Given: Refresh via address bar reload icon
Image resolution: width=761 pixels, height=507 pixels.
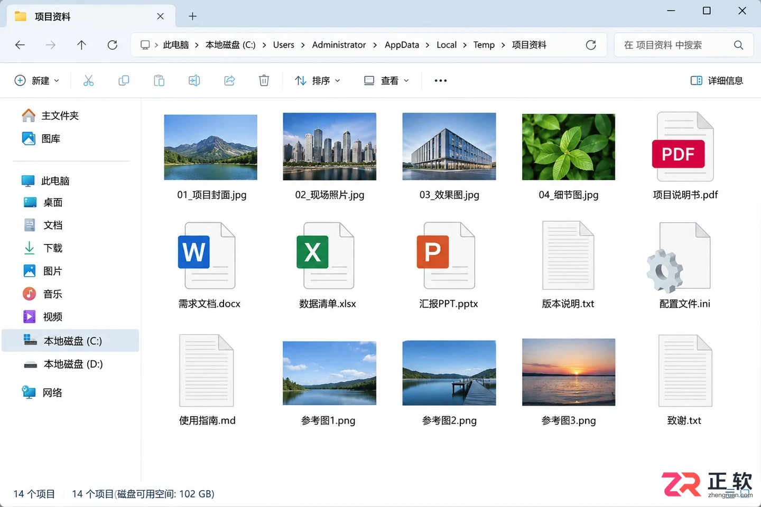Looking at the screenshot, I should (x=591, y=45).
